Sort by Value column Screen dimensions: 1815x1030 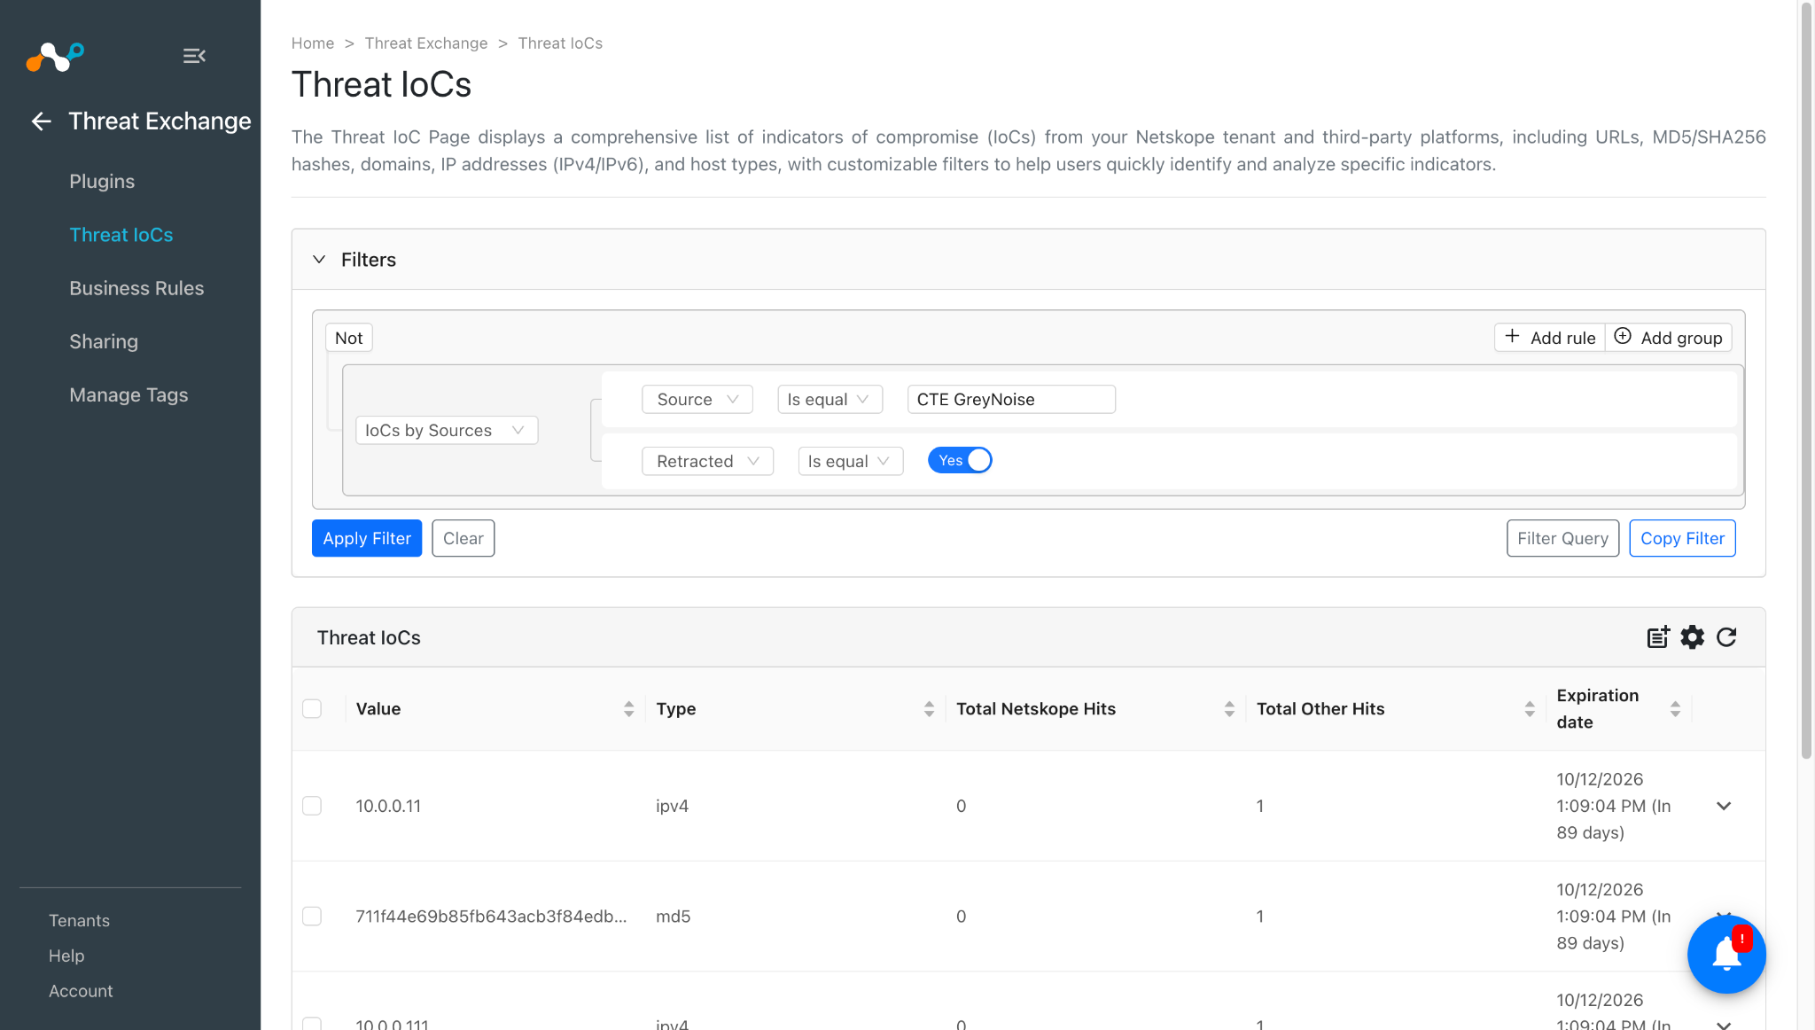pos(628,709)
